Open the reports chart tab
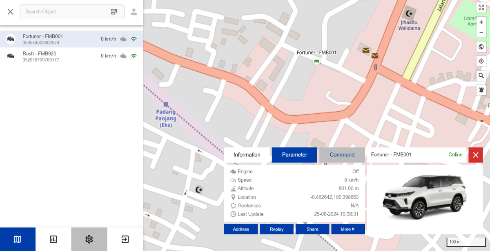 click(x=53, y=239)
